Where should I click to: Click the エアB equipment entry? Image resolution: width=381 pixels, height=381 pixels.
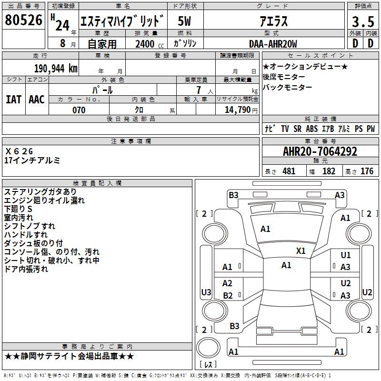pyautogui.click(x=328, y=129)
